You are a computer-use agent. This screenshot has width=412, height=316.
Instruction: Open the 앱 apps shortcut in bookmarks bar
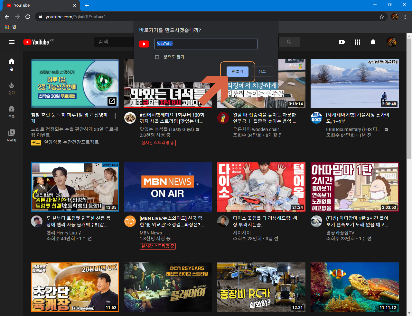pyautogui.click(x=10, y=27)
